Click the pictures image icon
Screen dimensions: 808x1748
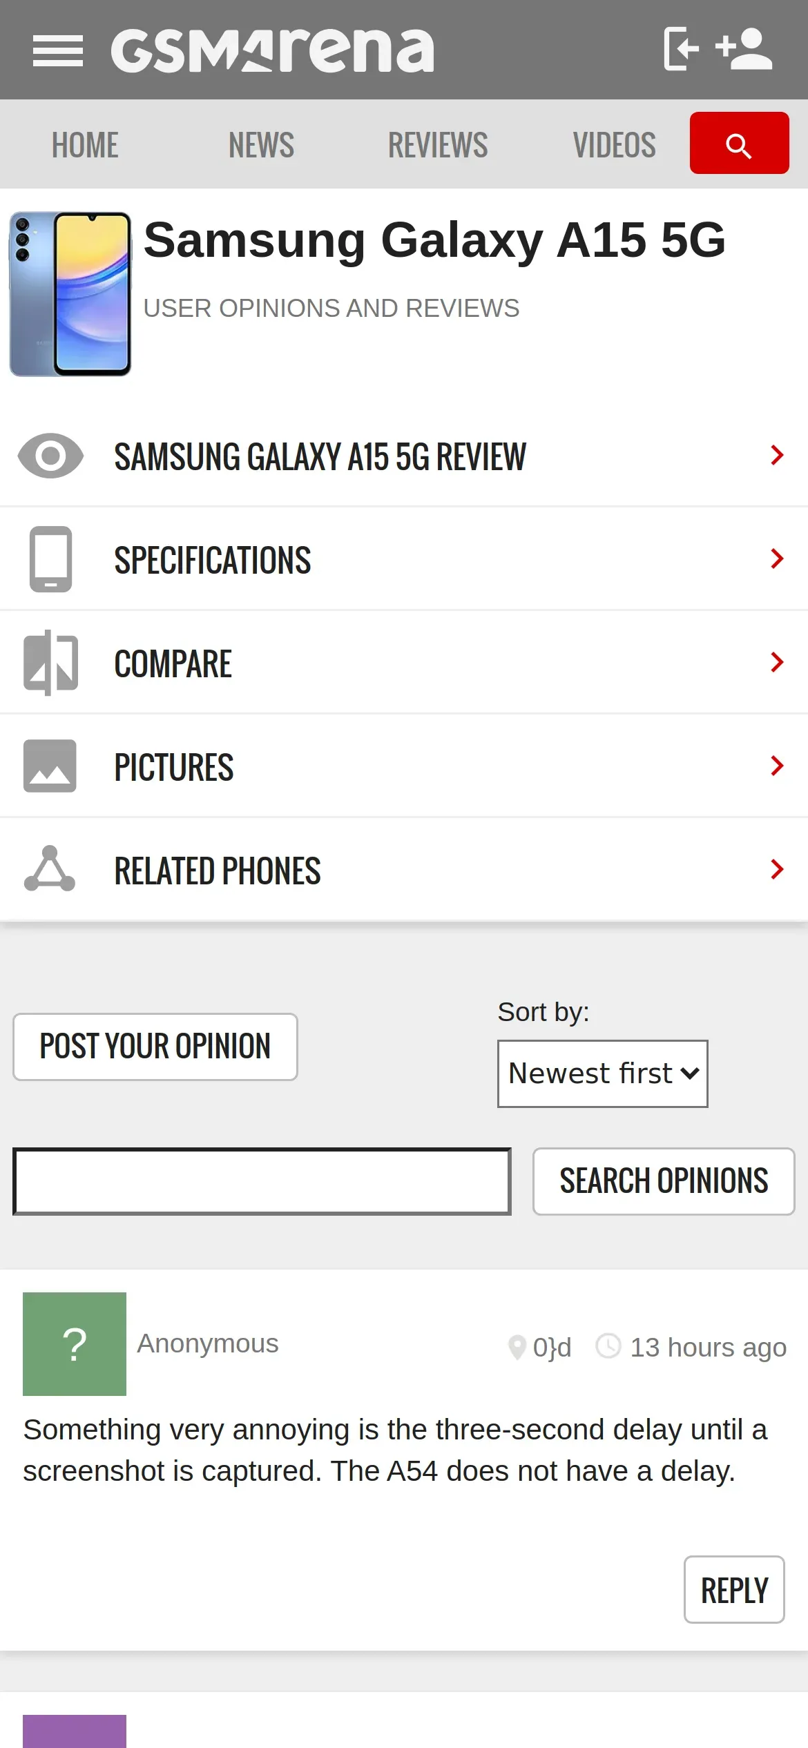point(50,766)
